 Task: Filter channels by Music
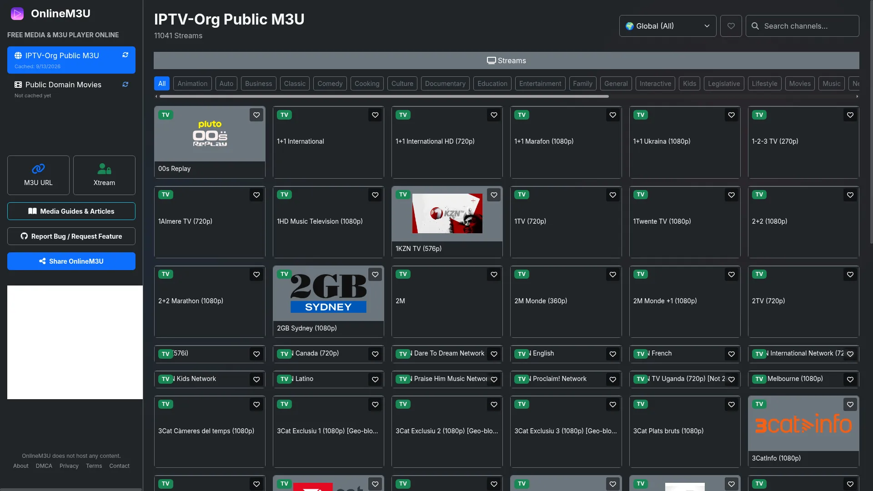[x=832, y=84]
